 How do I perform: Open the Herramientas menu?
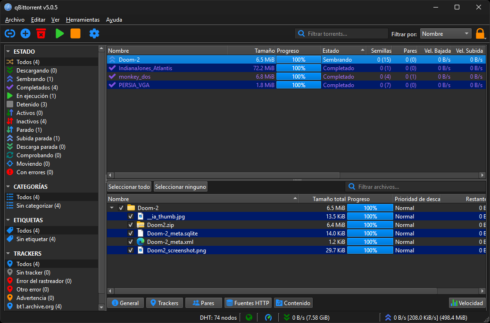[x=83, y=20]
